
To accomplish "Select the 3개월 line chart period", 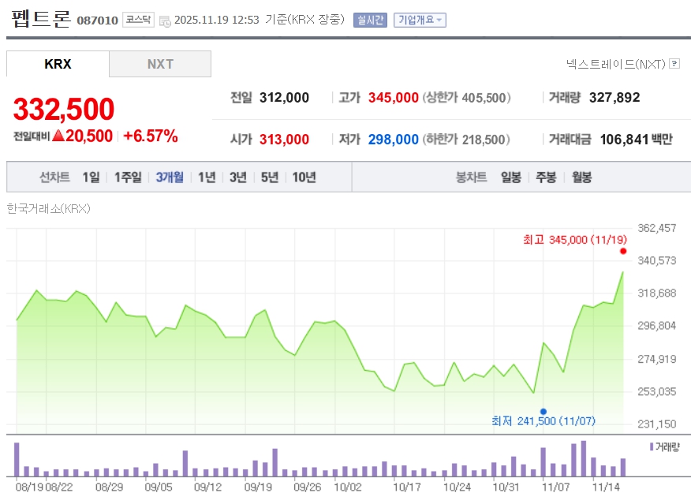I will [170, 177].
